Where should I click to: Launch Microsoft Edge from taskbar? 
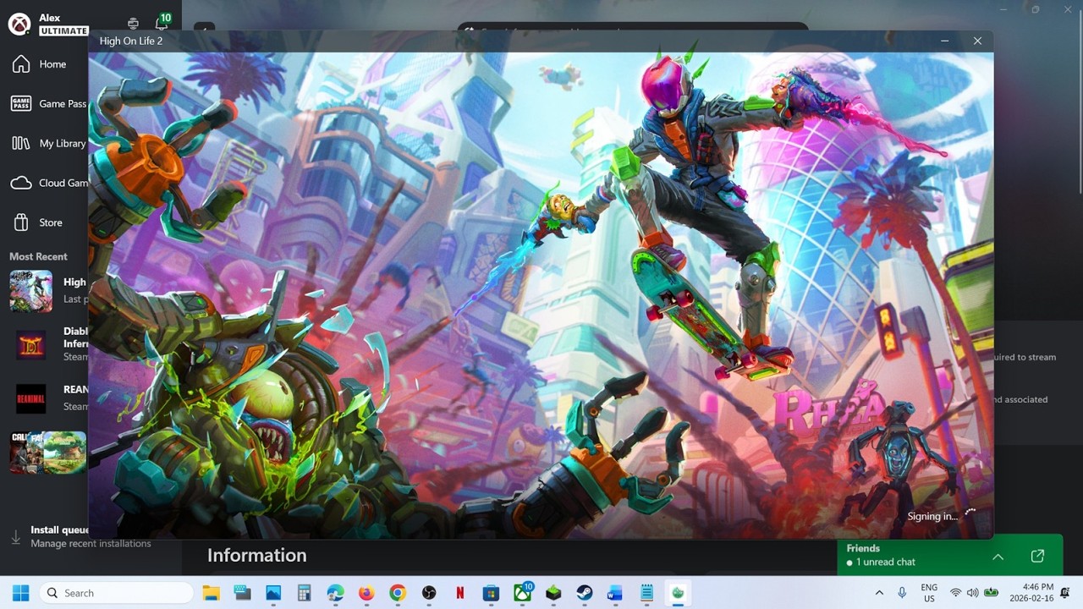(335, 593)
